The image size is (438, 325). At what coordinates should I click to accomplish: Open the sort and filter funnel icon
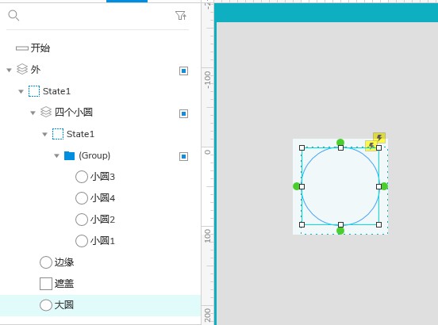tap(181, 15)
